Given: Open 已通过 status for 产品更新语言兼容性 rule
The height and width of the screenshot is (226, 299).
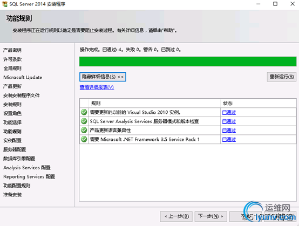Looking at the screenshot, I should point(229,131).
